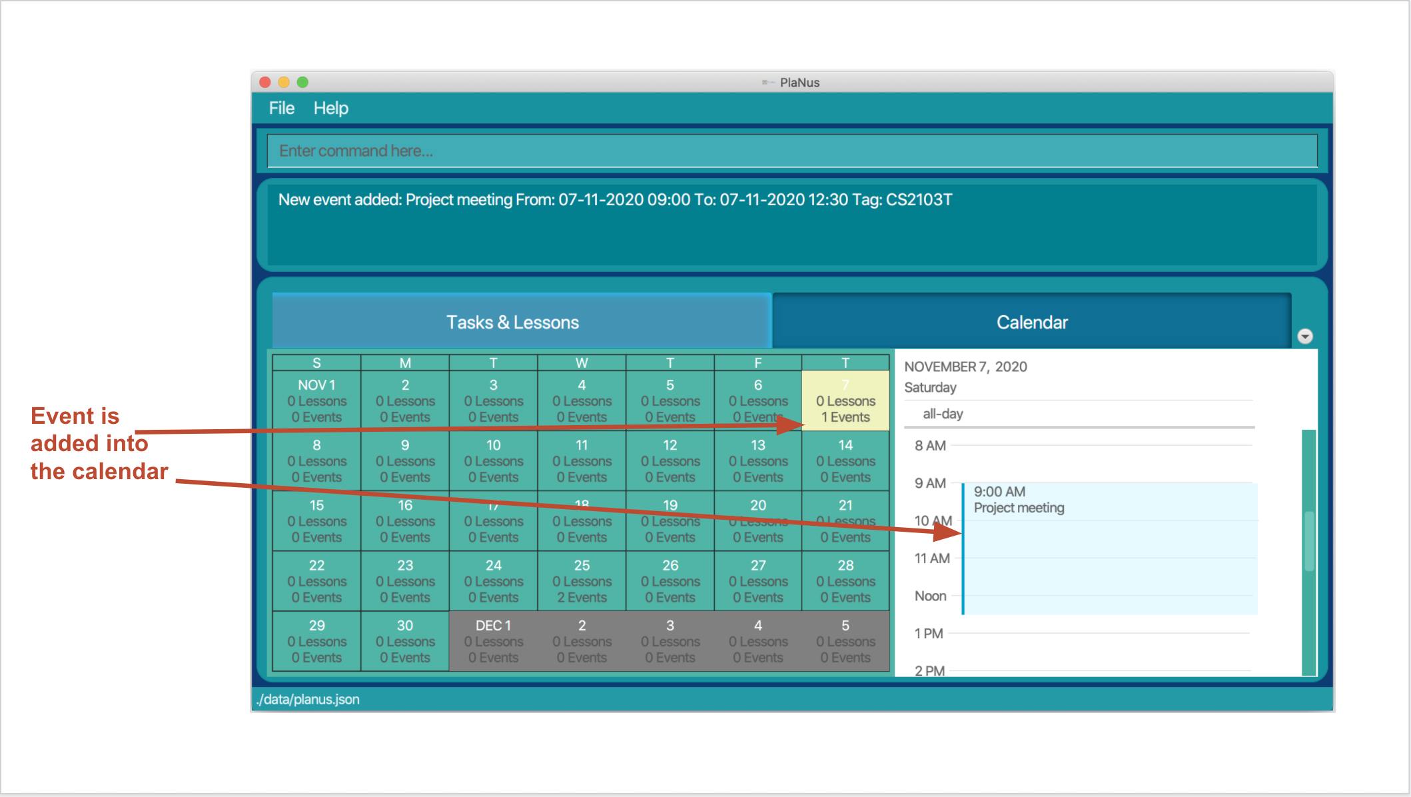This screenshot has width=1411, height=797.
Task: Select November 4 in the calendar
Action: (582, 400)
